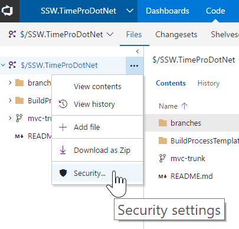This screenshot has height=229, width=239.
Task: Go to Dashboards in top navigation
Action: click(x=168, y=11)
